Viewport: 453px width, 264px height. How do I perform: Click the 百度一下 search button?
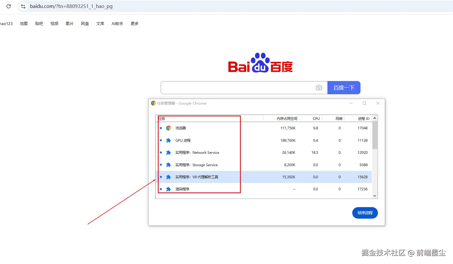click(x=344, y=88)
